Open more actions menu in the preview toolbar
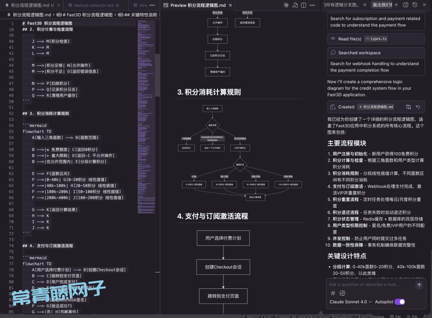The height and width of the screenshot is (318, 432). click(x=312, y=5)
